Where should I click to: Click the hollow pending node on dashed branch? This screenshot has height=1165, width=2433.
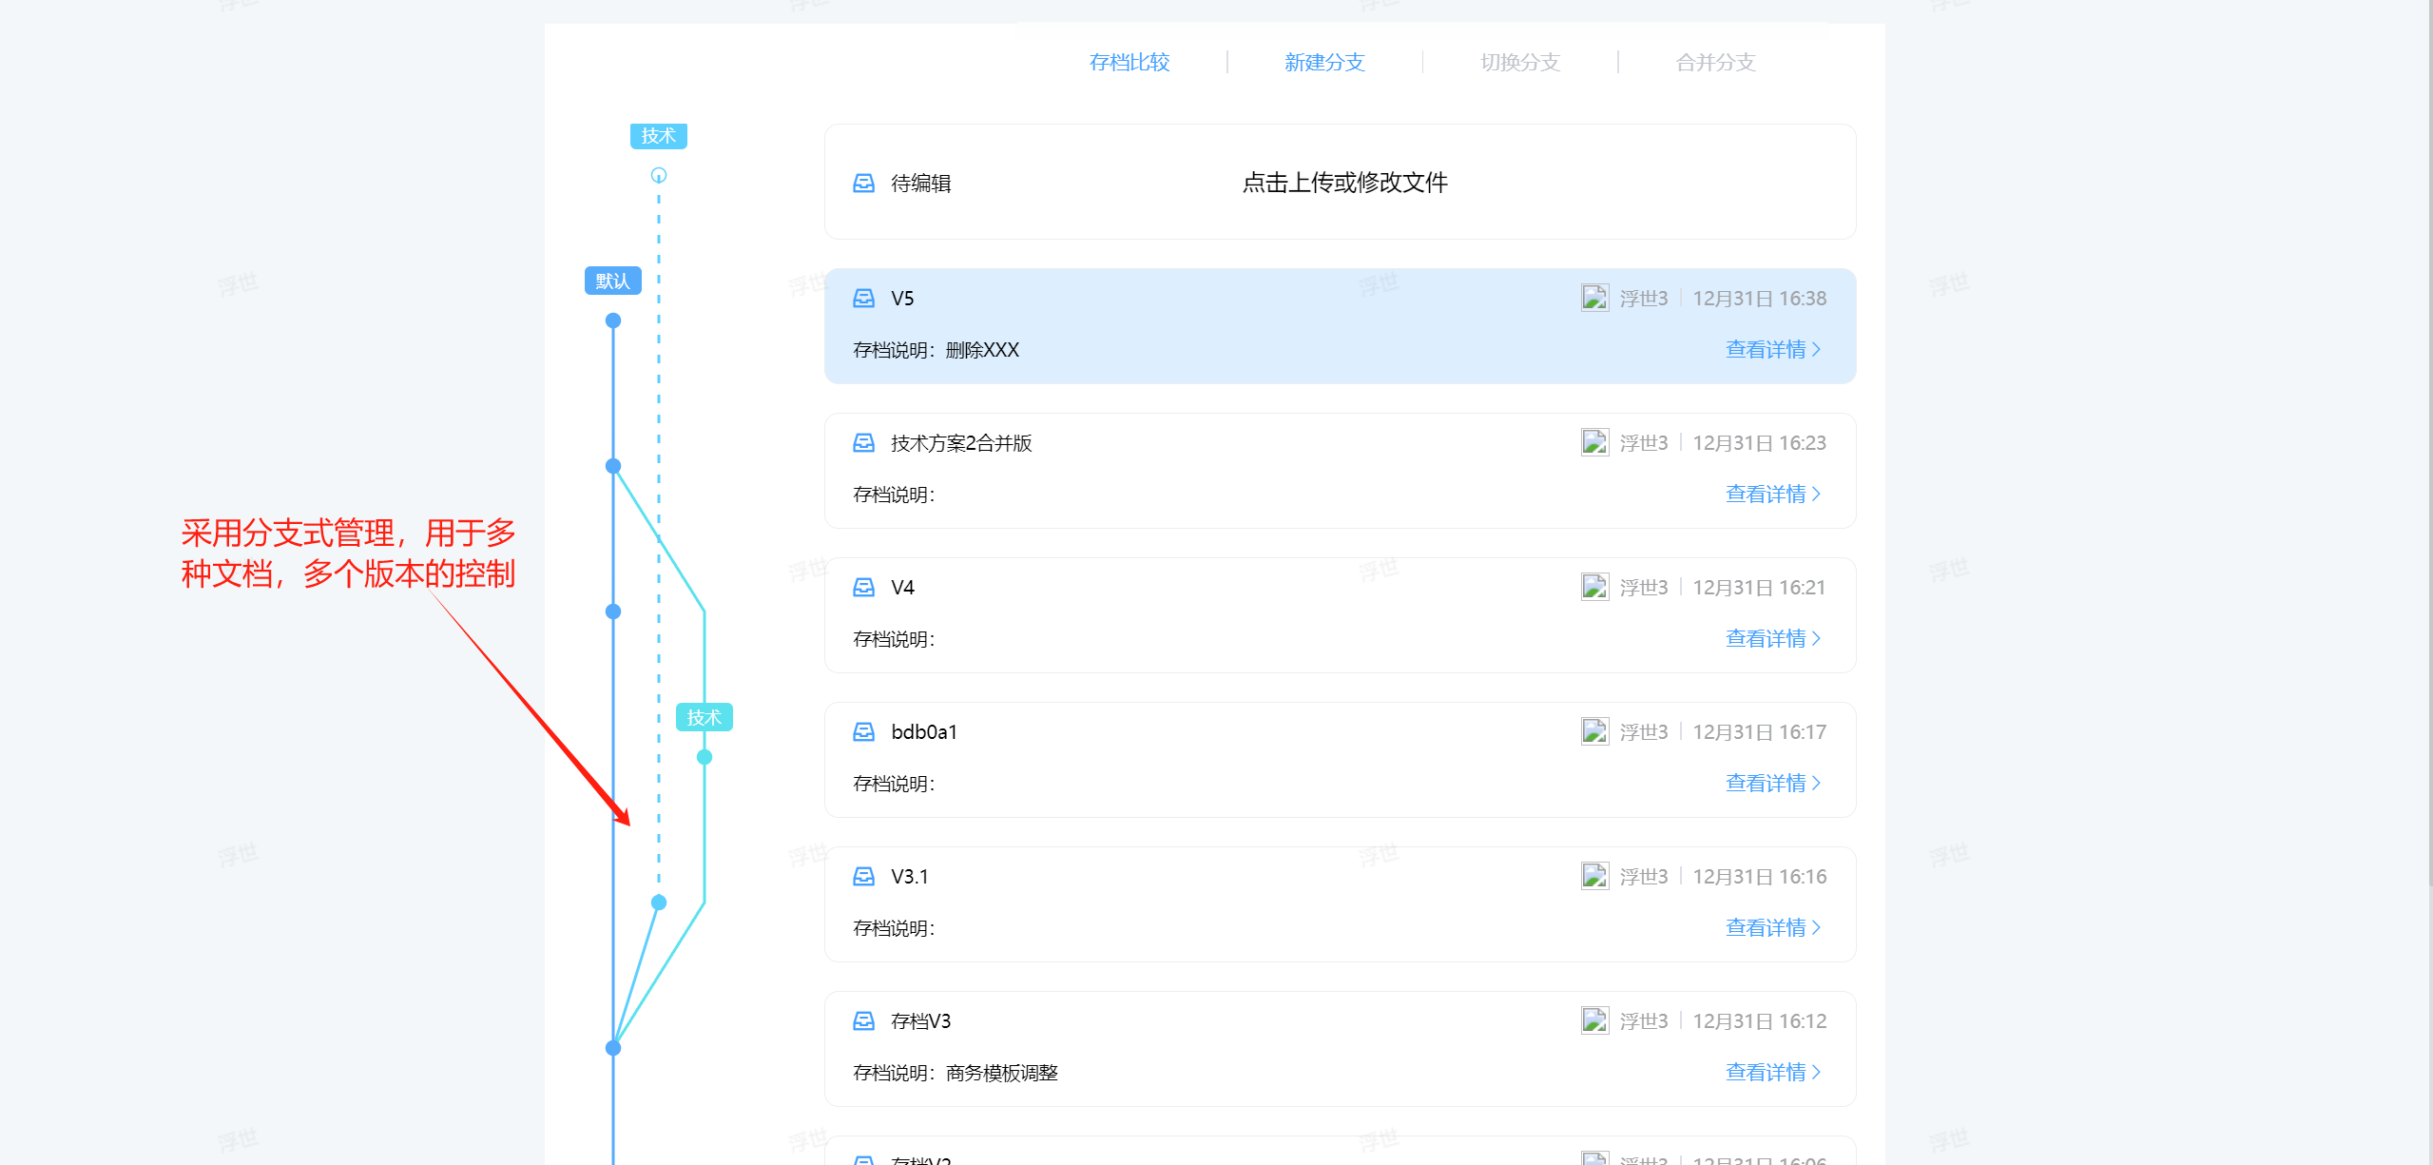click(658, 175)
